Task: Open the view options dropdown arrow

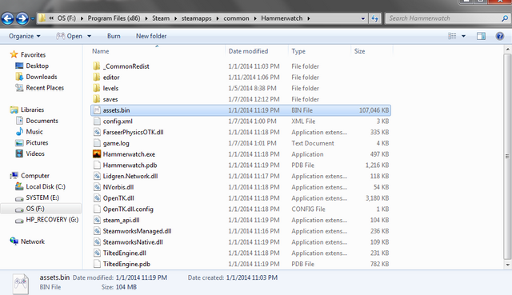Action: pos(463,36)
